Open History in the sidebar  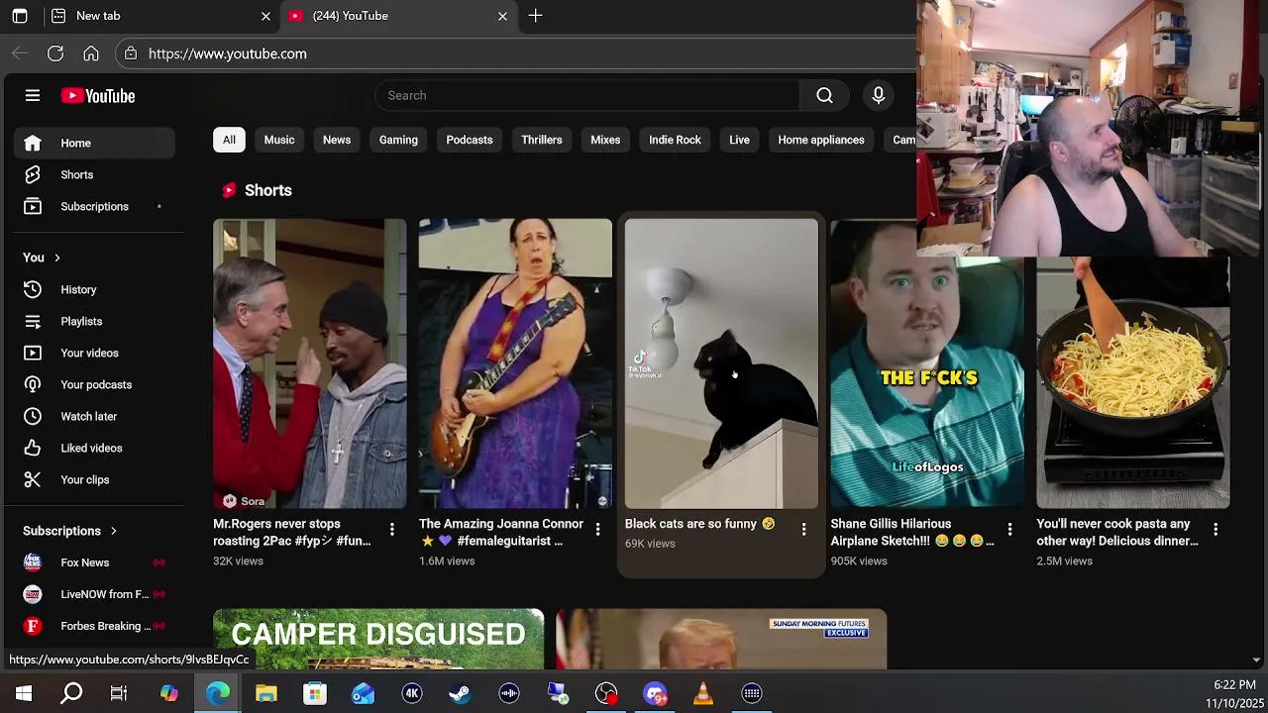(x=94, y=289)
